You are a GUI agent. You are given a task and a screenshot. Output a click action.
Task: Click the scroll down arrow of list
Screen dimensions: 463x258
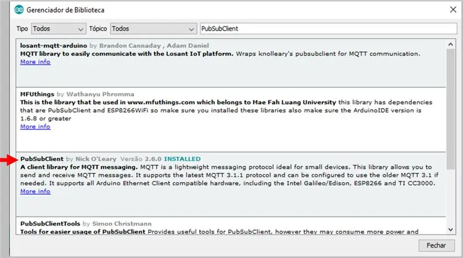450,229
